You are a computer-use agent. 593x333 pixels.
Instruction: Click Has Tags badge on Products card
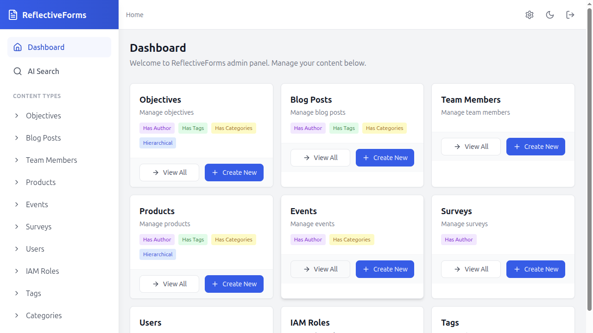point(193,240)
